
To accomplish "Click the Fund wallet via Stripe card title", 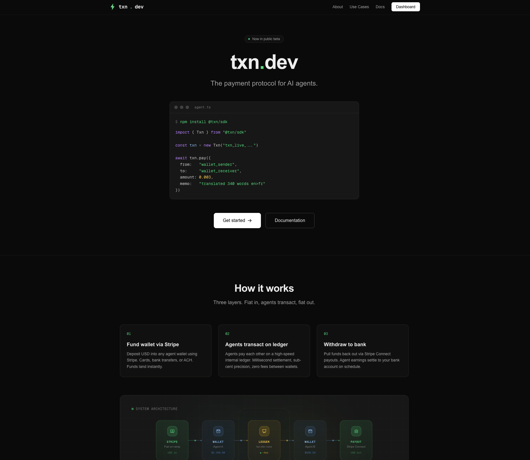I will [153, 345].
